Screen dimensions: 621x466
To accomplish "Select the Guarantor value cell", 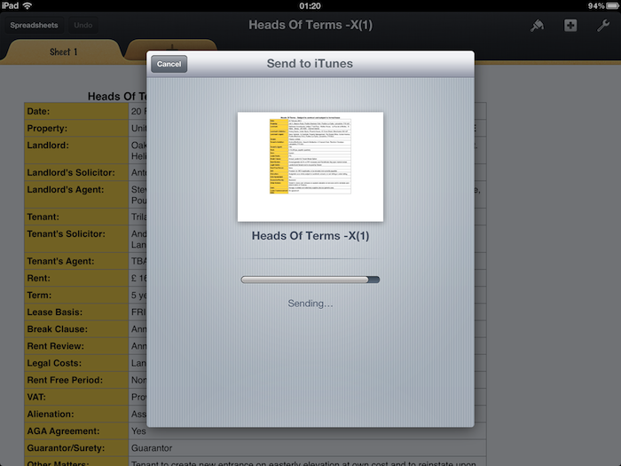I will [x=307, y=448].
